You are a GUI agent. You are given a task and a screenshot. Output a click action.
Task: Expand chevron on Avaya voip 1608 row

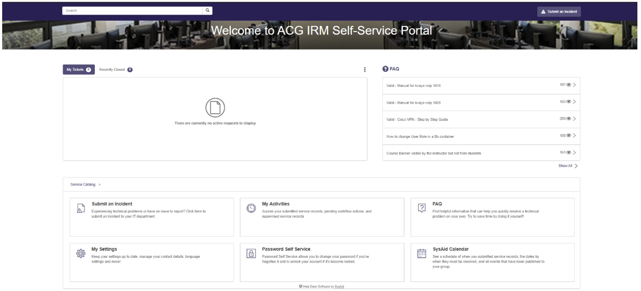click(575, 102)
